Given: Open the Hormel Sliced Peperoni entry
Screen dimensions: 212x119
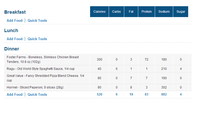Looking at the screenshot, I should coord(35,87).
